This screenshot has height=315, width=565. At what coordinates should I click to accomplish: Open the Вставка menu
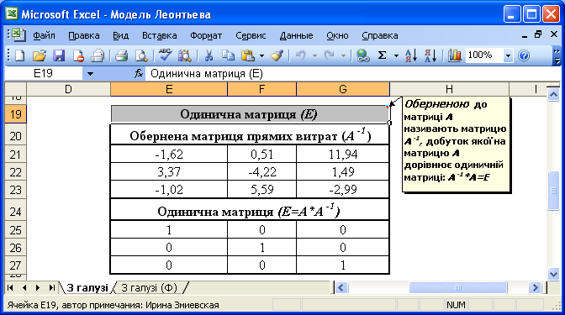click(159, 35)
